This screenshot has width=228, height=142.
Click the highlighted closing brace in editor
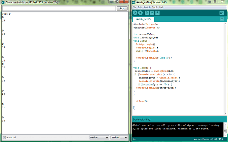pyautogui.click(x=134, y=108)
